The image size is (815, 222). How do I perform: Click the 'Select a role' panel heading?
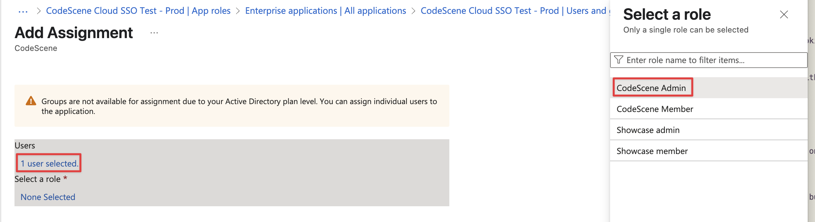(x=667, y=14)
